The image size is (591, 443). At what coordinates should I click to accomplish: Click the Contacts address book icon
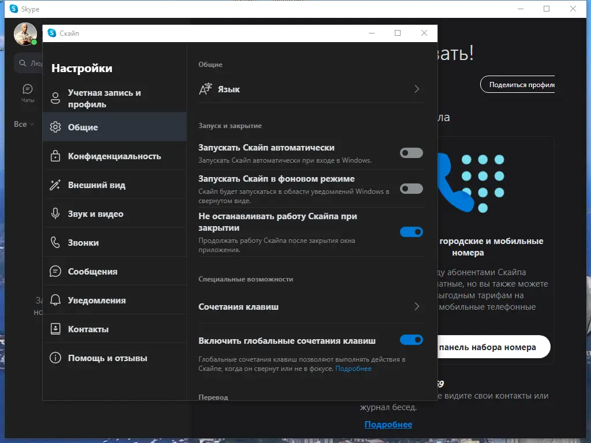pyautogui.click(x=55, y=329)
